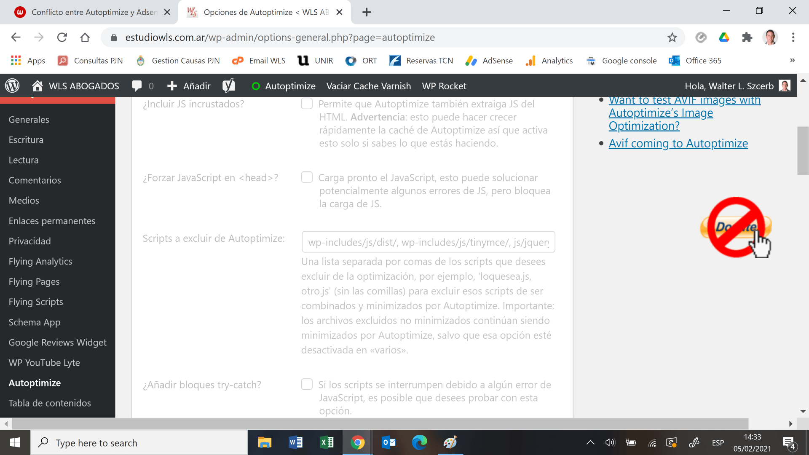Open the AdSense bookmark
The image size is (809, 455).
(x=489, y=61)
